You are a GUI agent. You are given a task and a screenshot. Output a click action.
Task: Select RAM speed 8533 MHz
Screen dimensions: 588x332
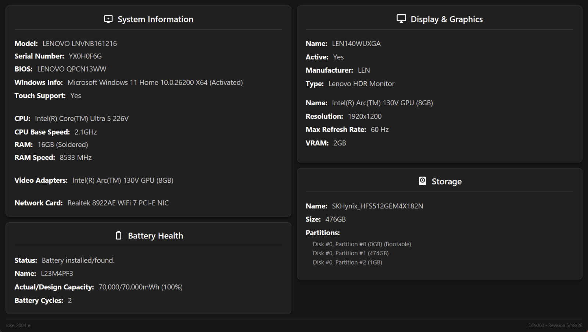76,157
